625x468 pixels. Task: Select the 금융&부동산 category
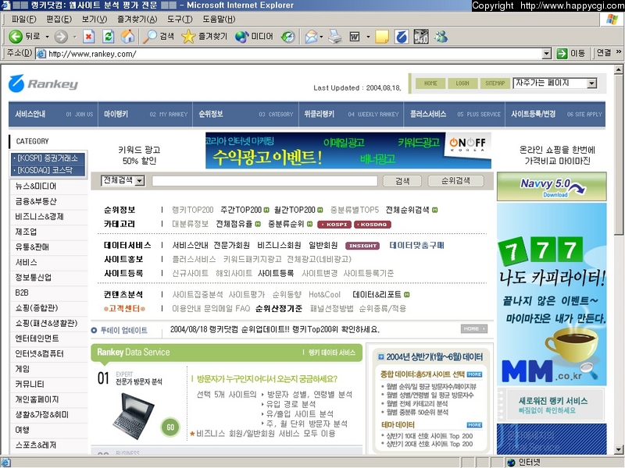pos(35,201)
